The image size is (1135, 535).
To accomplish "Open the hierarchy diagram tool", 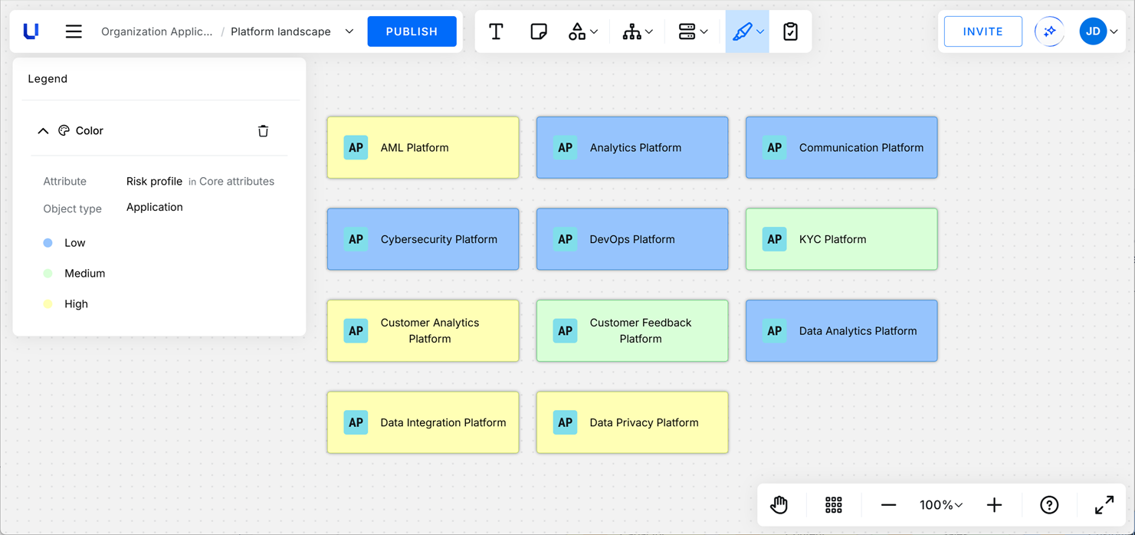I will [637, 31].
